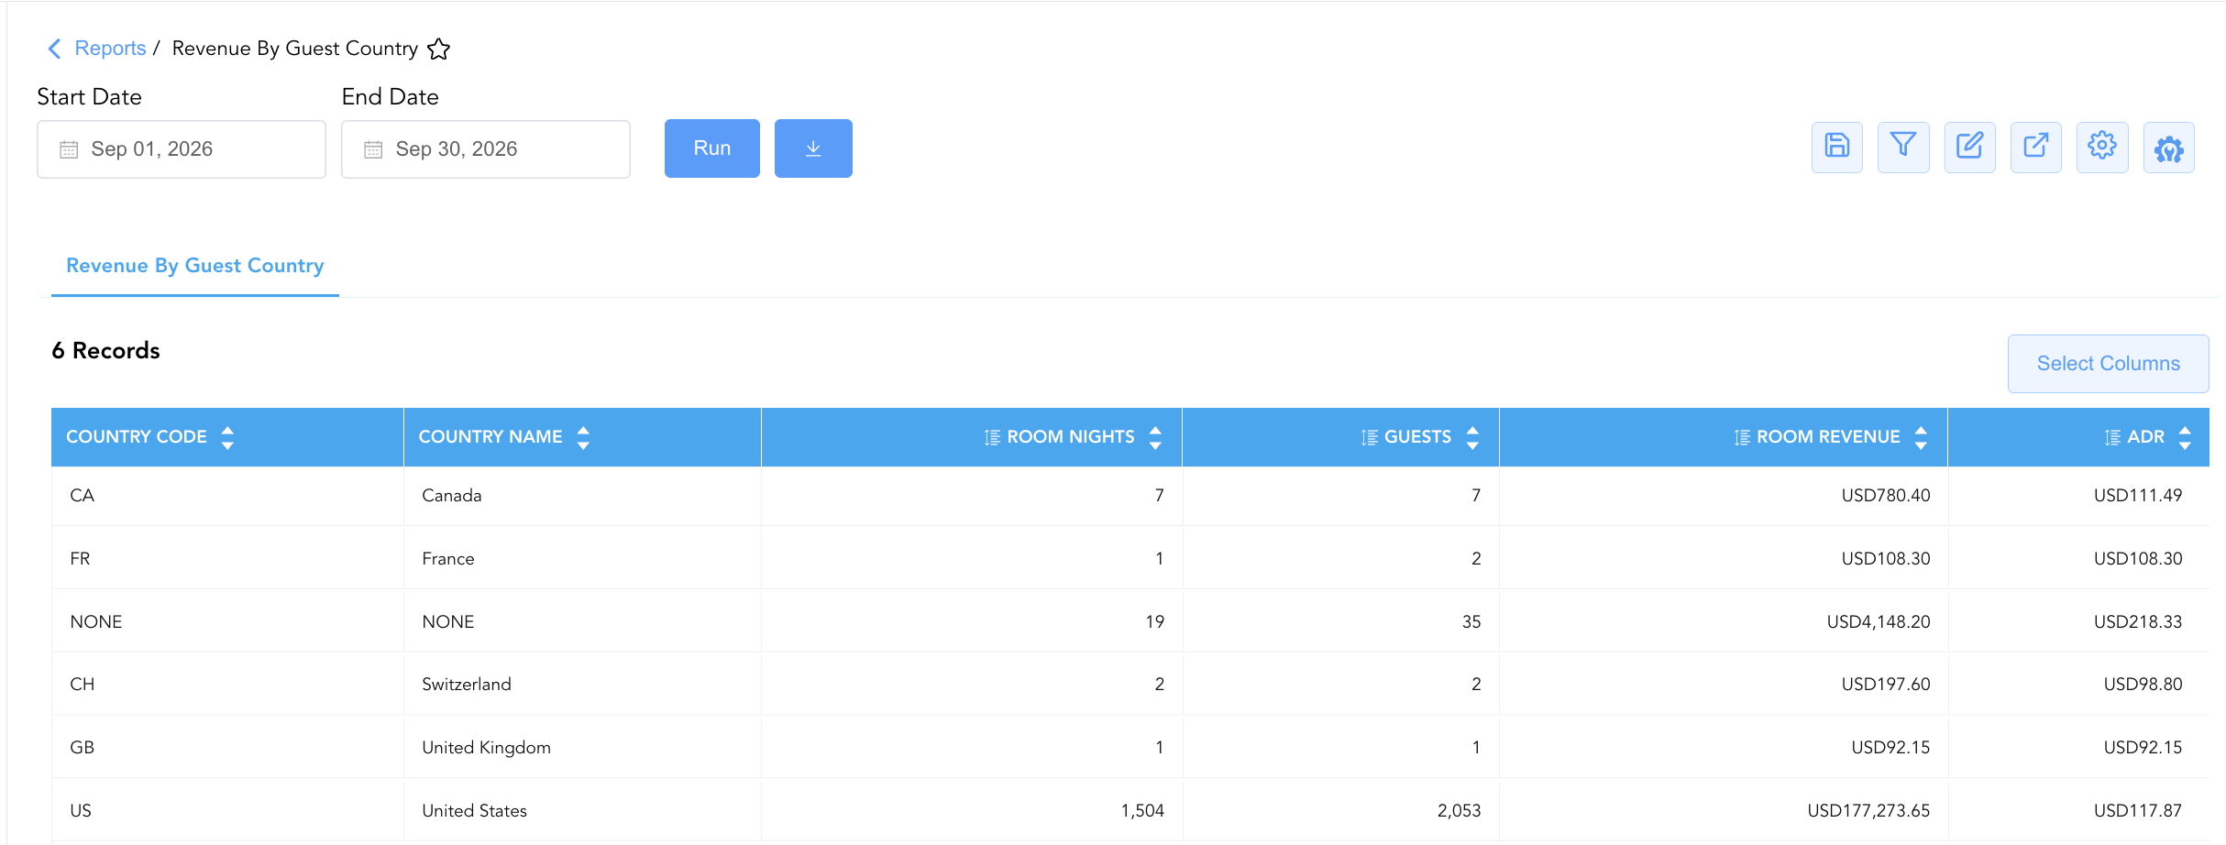Sort by Room Nights column arrows

tap(1155, 437)
